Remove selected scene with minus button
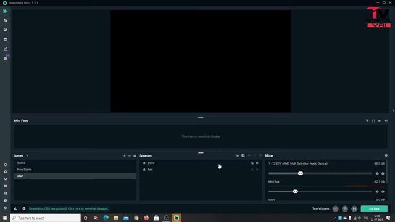This screenshot has width=395, height=222. click(x=130, y=156)
